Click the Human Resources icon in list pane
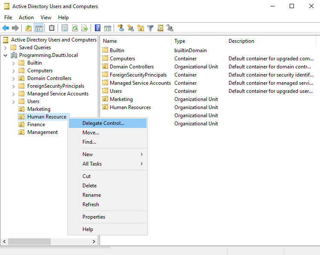 (x=105, y=107)
